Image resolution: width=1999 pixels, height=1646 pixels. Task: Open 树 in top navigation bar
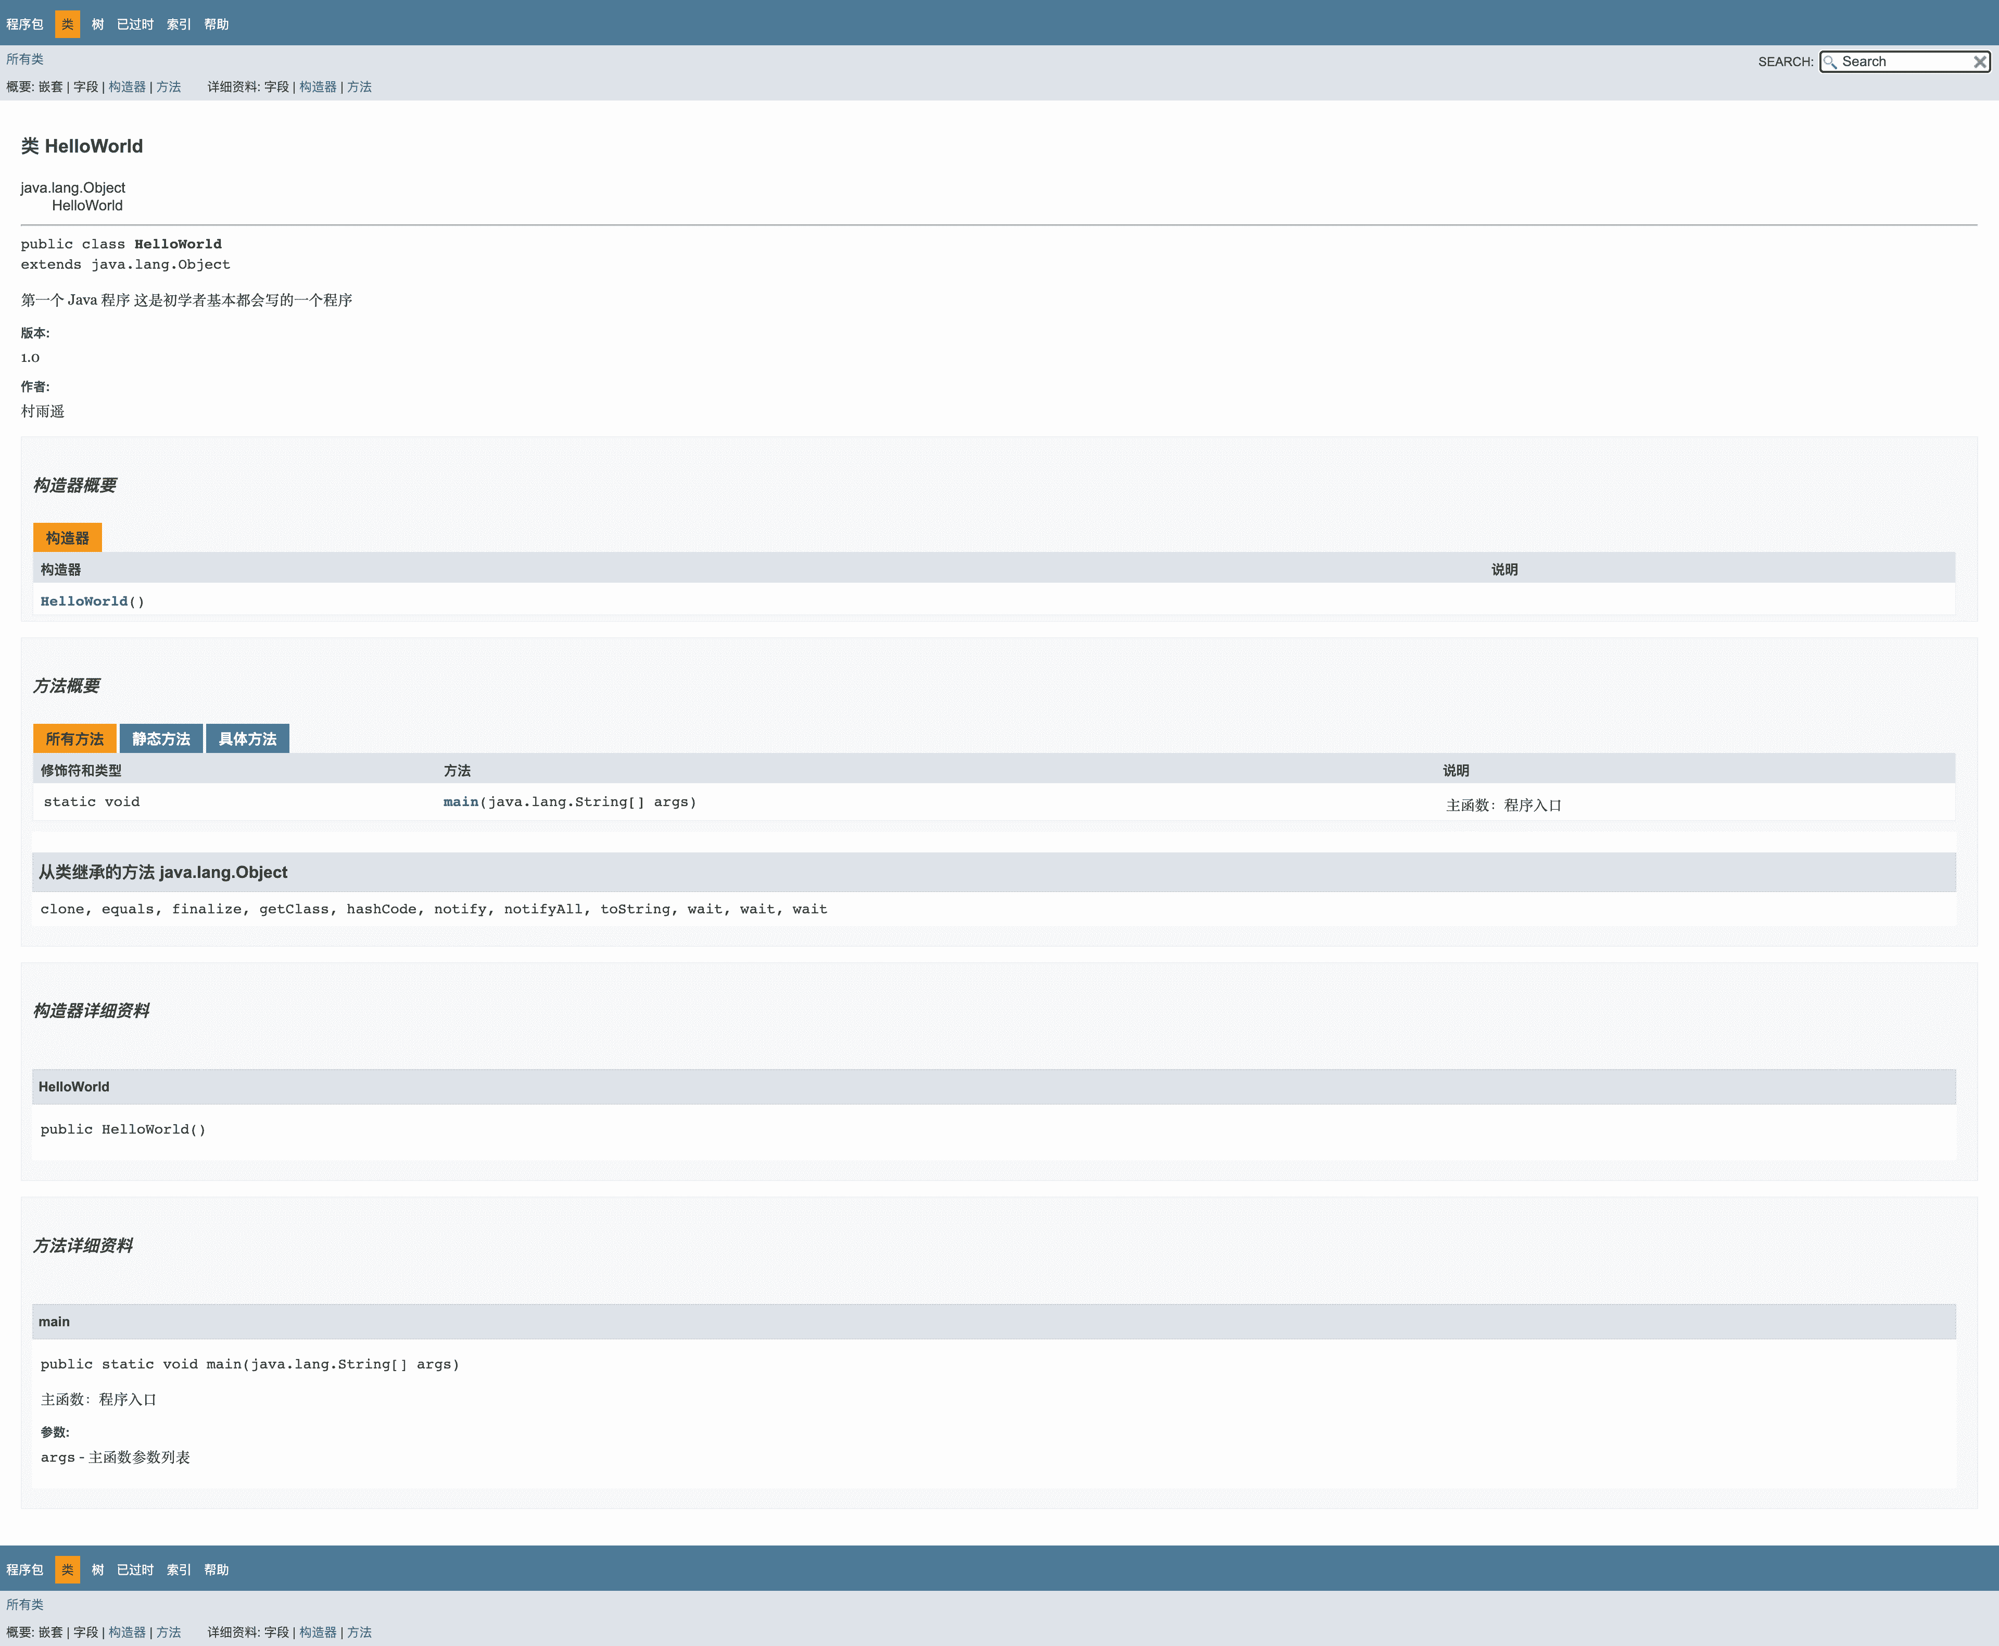tap(98, 24)
